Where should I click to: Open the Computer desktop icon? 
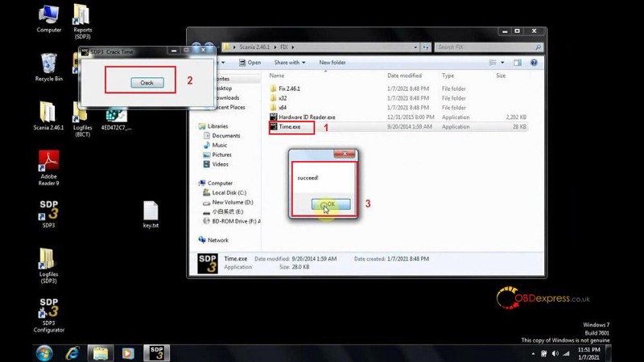49,19
